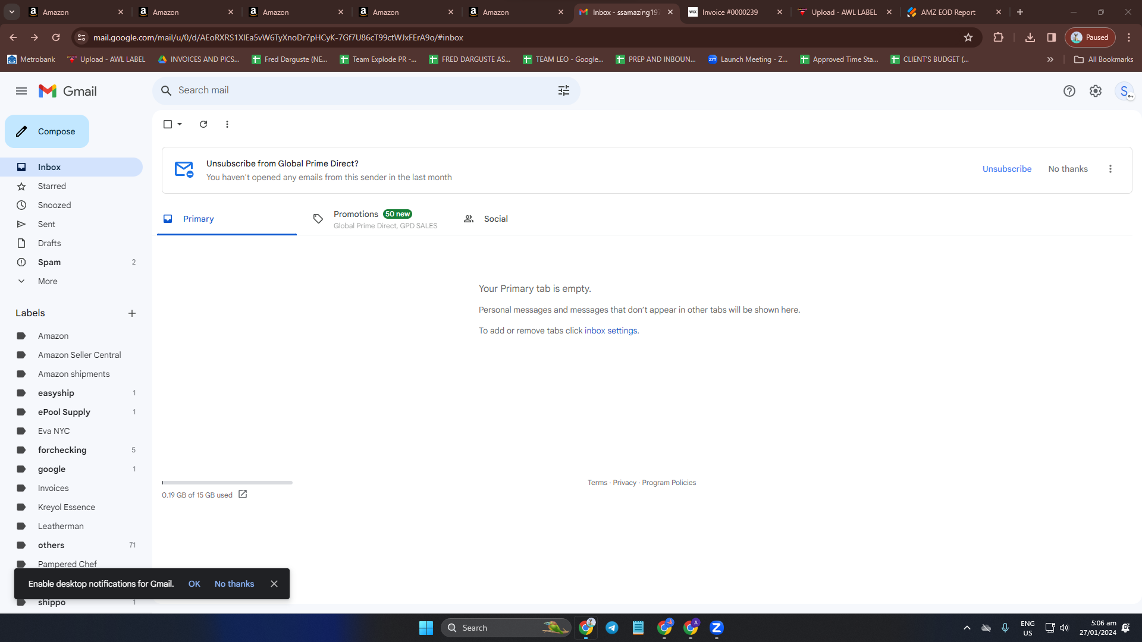Click Windows taskbar Search box
The height and width of the screenshot is (642, 1142).
506,628
